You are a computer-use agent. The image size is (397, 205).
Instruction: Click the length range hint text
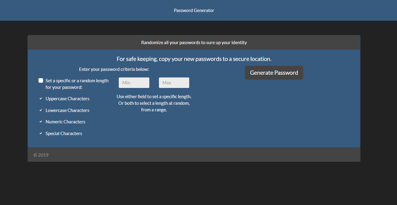pos(154,103)
